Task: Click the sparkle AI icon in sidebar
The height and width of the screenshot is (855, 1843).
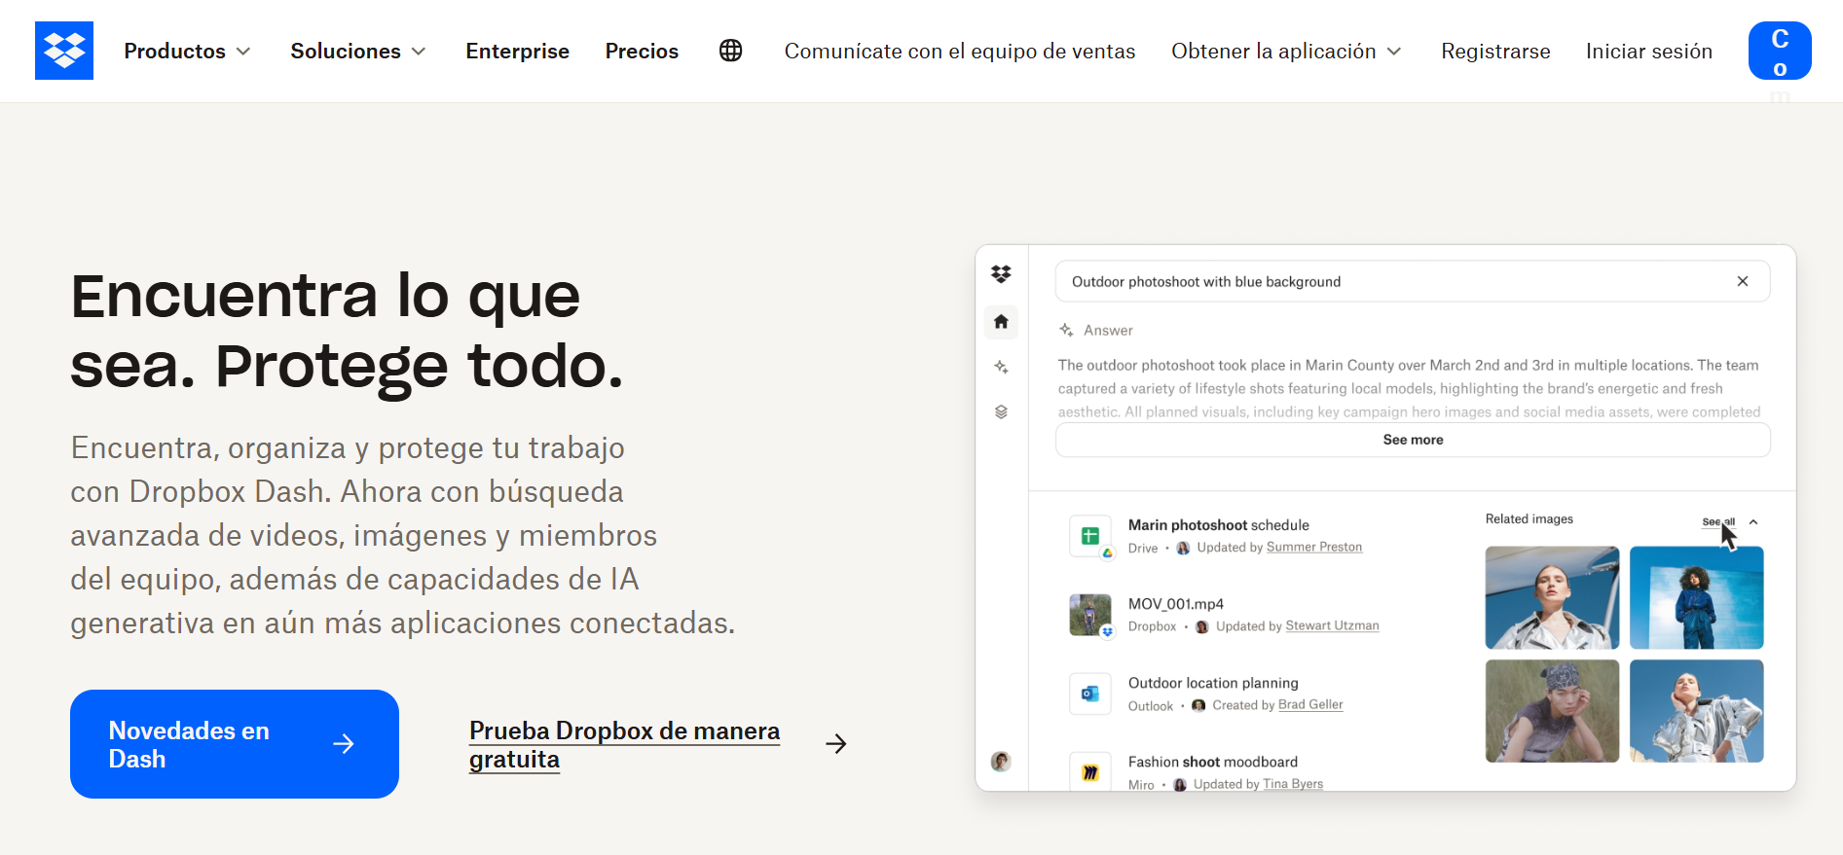Action: [x=1001, y=367]
